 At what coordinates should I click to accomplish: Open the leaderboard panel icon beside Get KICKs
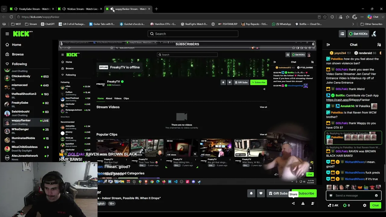pos(342,34)
